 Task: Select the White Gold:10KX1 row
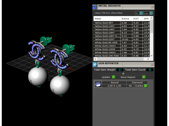[122, 46]
